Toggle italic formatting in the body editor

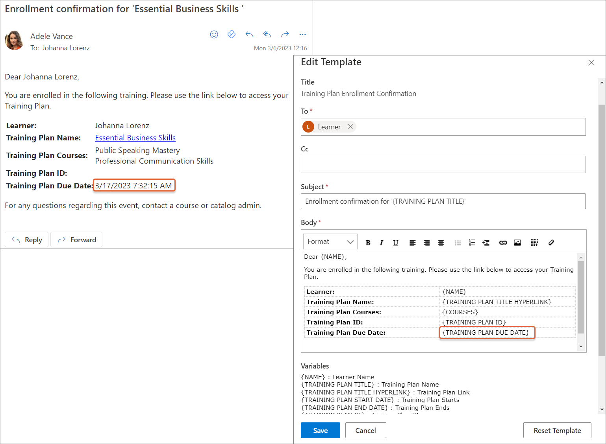pos(381,243)
